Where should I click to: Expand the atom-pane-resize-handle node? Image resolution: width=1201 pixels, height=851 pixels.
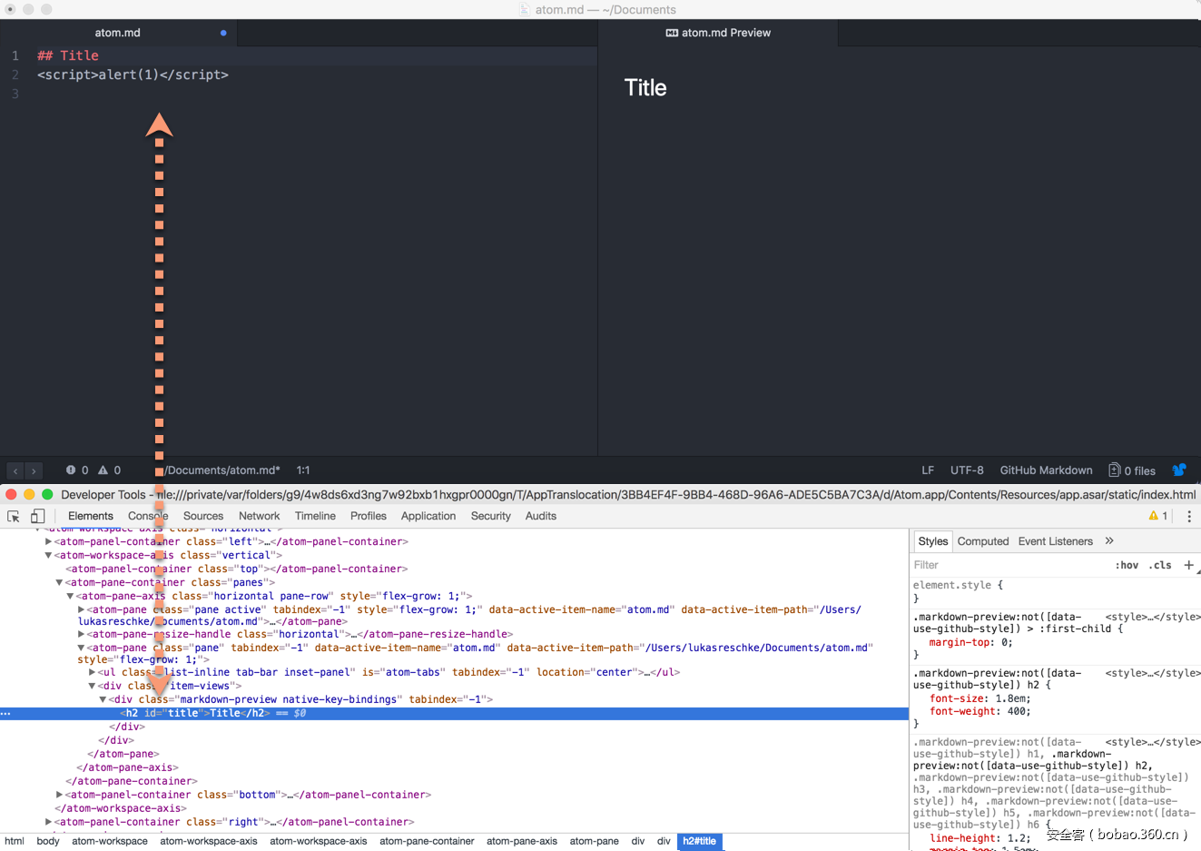pos(81,634)
